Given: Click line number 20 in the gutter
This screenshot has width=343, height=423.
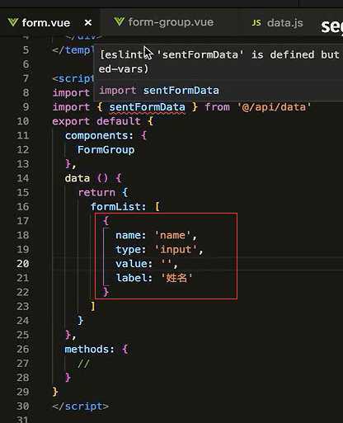Looking at the screenshot, I should 23,264.
